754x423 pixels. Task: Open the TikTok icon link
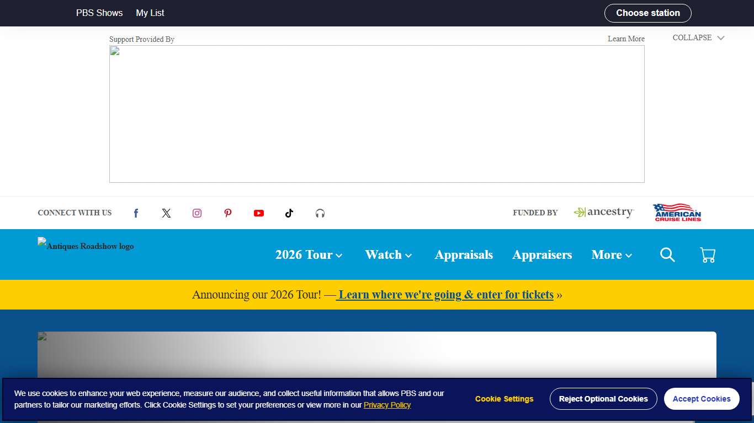(x=289, y=213)
